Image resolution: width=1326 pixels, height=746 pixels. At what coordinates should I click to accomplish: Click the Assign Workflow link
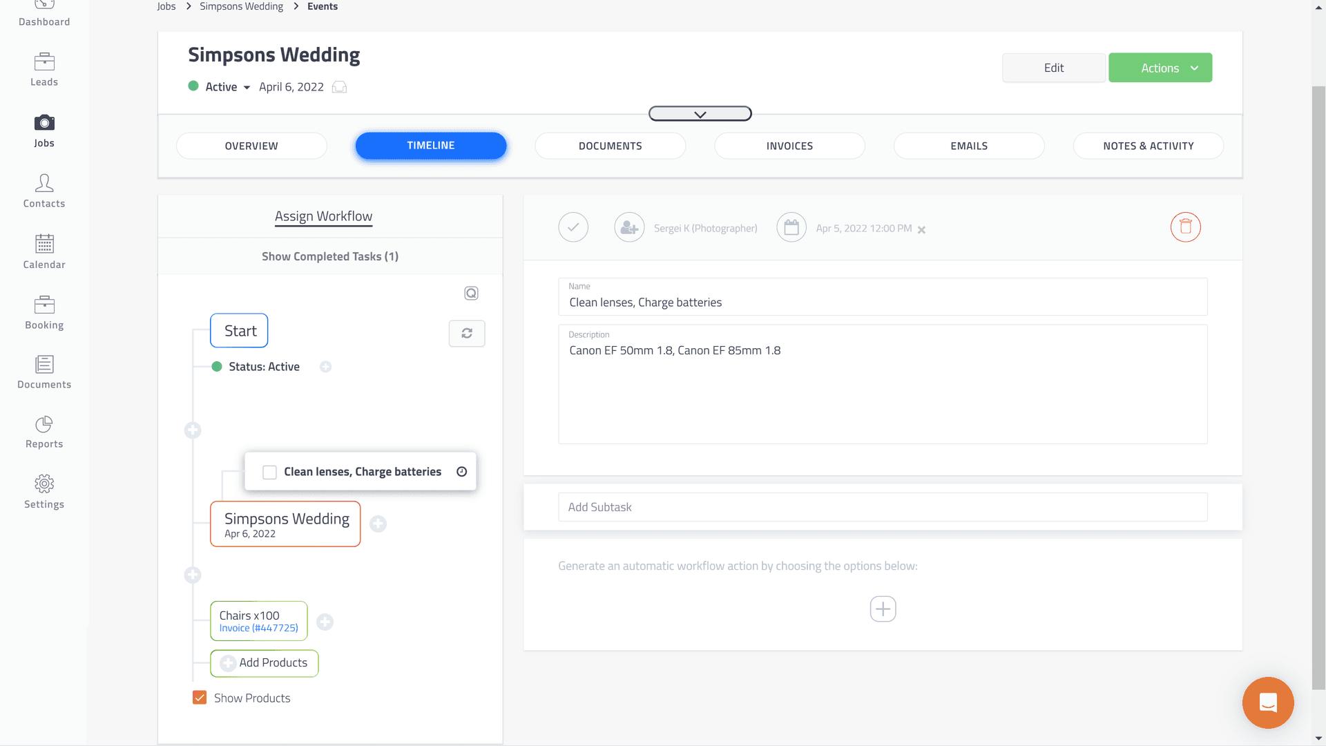[323, 216]
